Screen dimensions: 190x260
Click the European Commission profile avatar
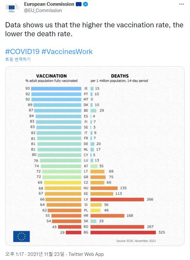tap(12, 8)
